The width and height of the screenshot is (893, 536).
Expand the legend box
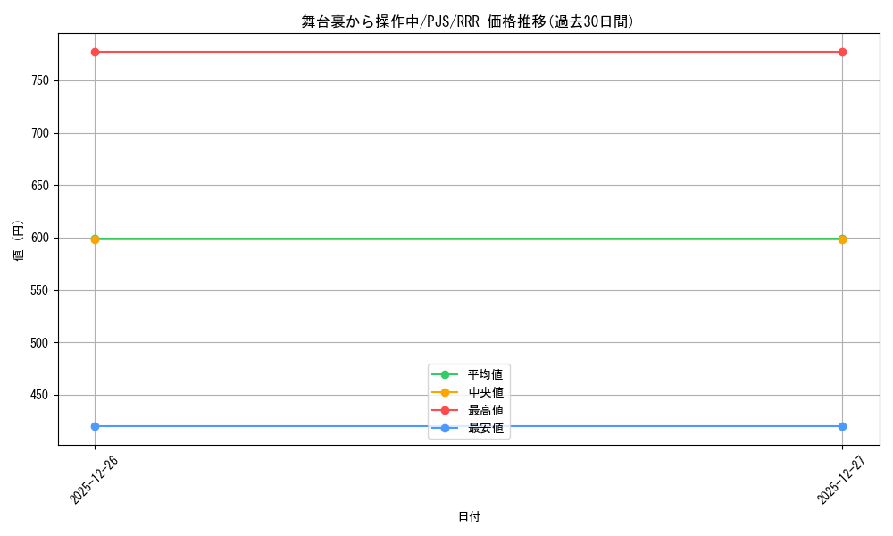click(469, 401)
